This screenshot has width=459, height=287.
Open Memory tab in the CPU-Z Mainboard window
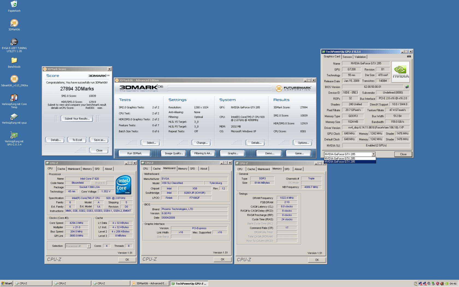click(183, 169)
